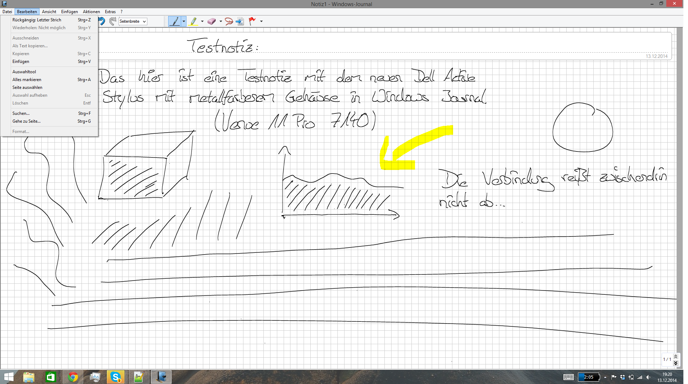Show hidden system tray icons
688x384 pixels.
point(605,377)
